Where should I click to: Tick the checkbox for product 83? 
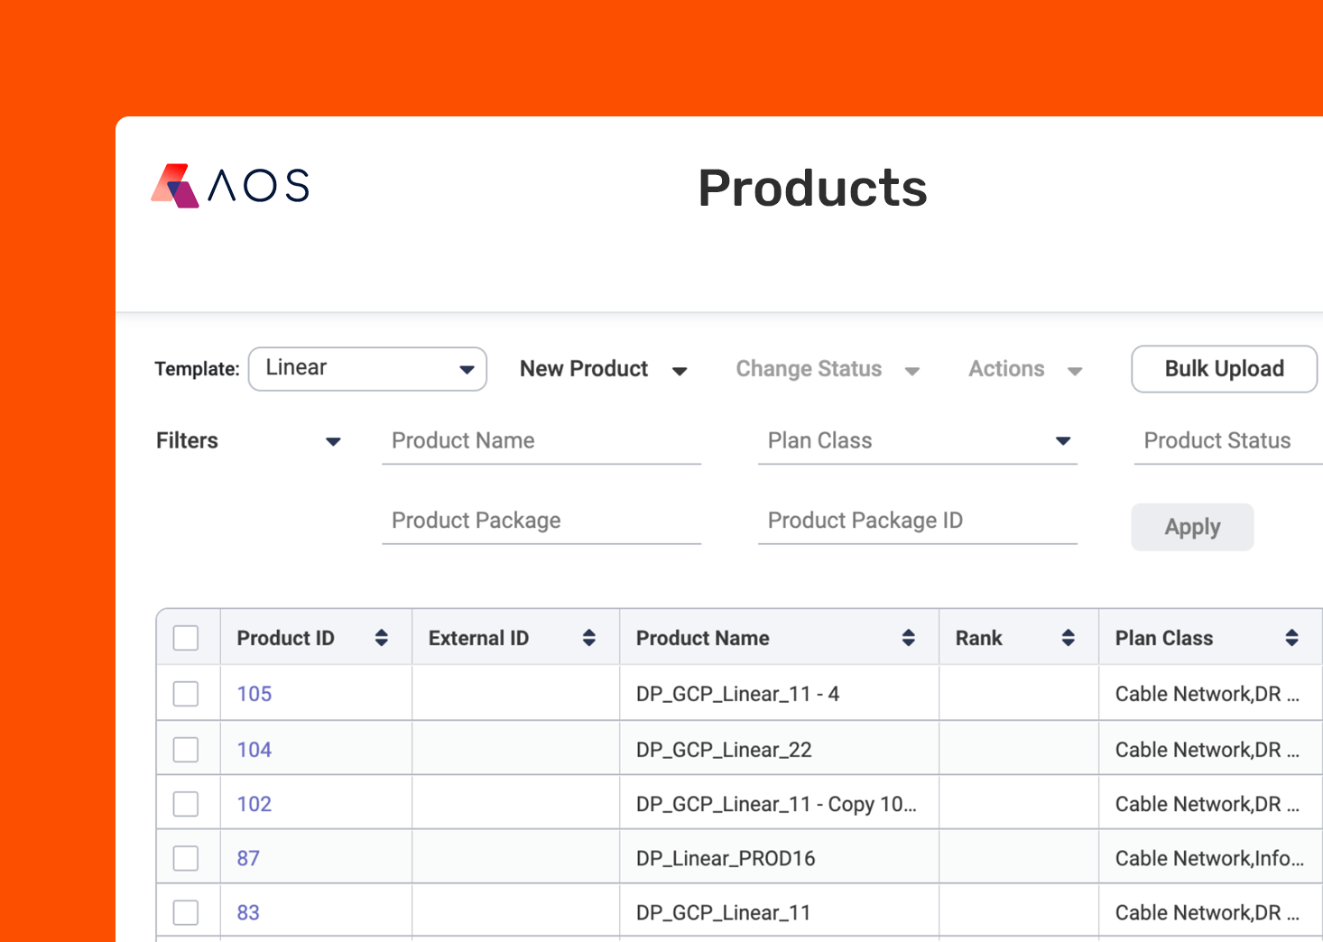(x=186, y=911)
